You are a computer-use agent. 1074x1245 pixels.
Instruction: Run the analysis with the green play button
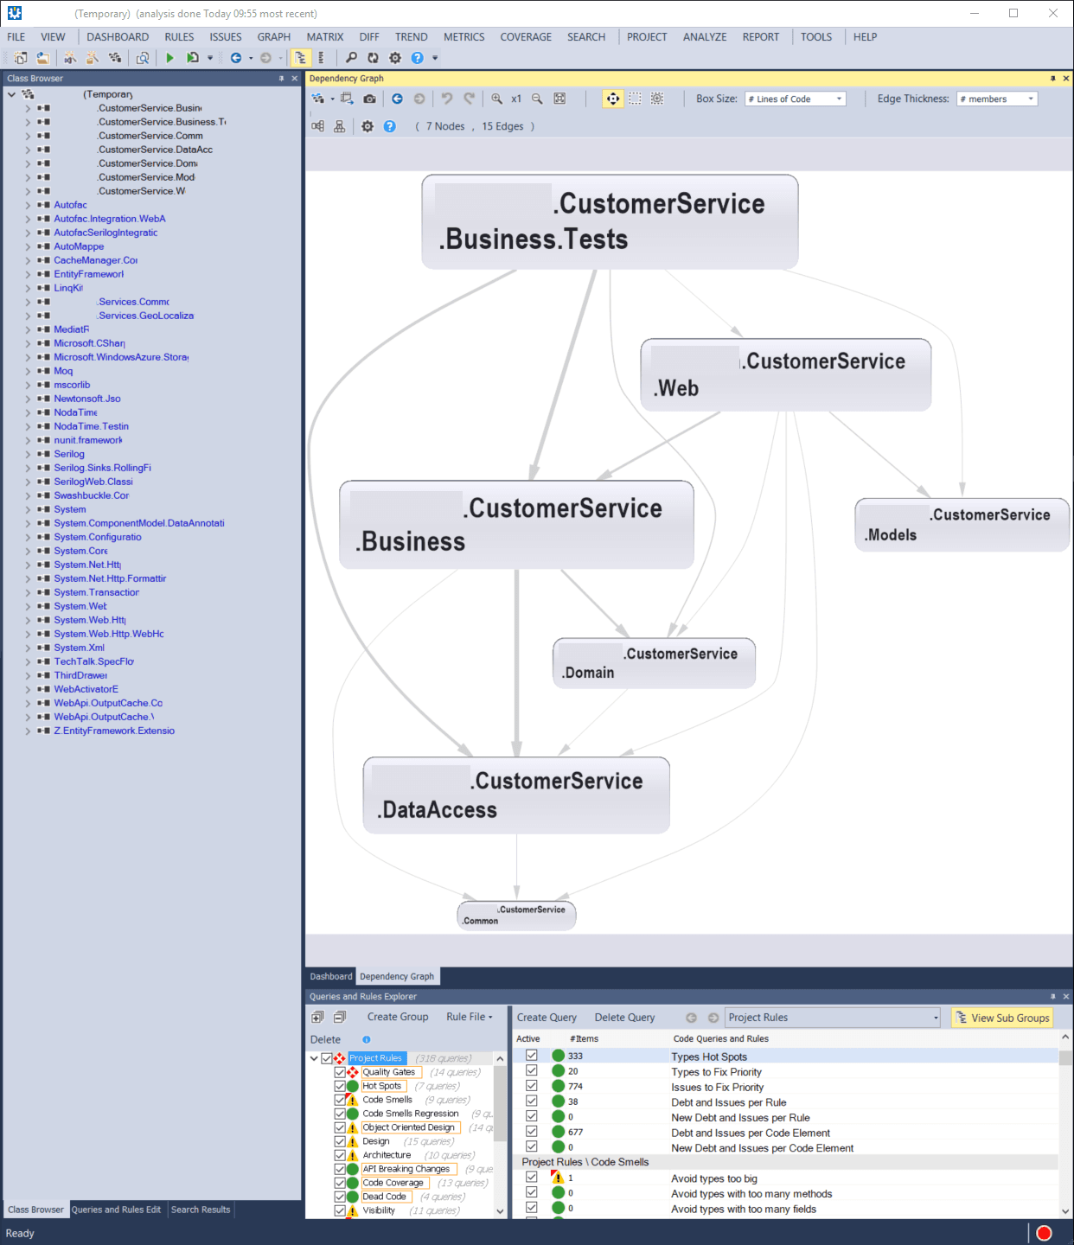pos(170,58)
